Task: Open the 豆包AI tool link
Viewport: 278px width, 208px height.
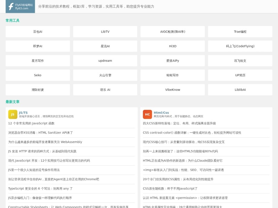Action: tap(38, 32)
